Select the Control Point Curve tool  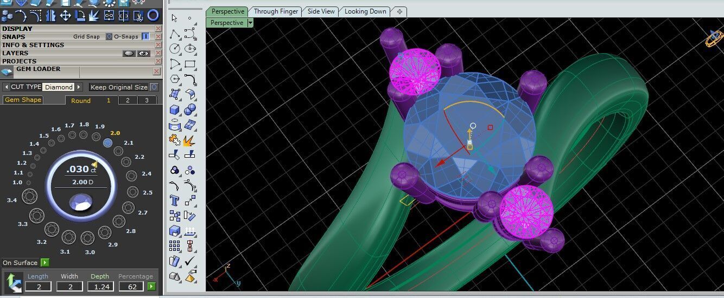[x=189, y=34]
